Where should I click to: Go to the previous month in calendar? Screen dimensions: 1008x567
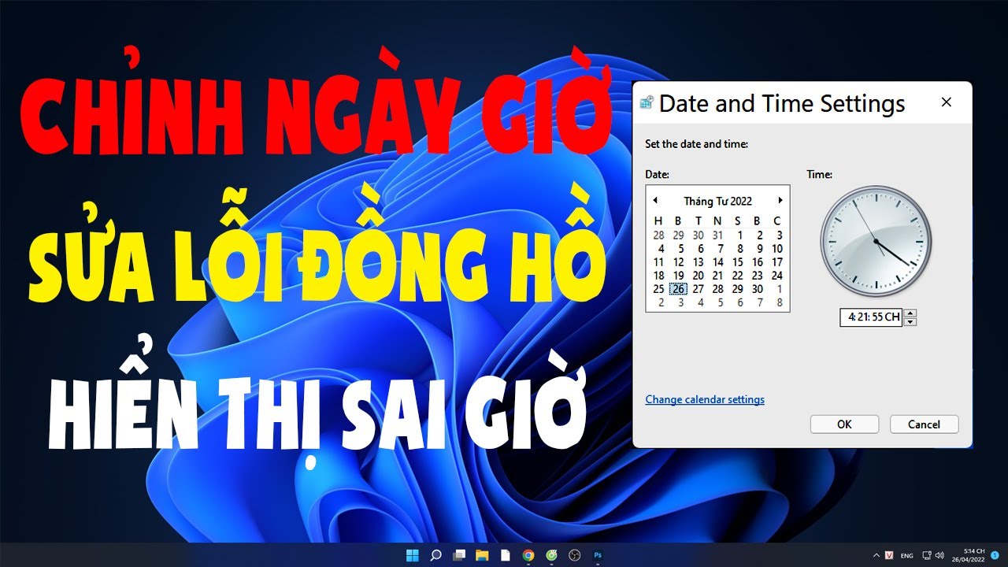(655, 200)
